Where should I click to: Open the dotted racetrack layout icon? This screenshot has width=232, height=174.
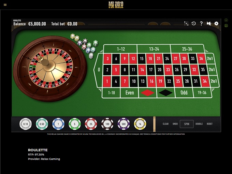click(186, 23)
